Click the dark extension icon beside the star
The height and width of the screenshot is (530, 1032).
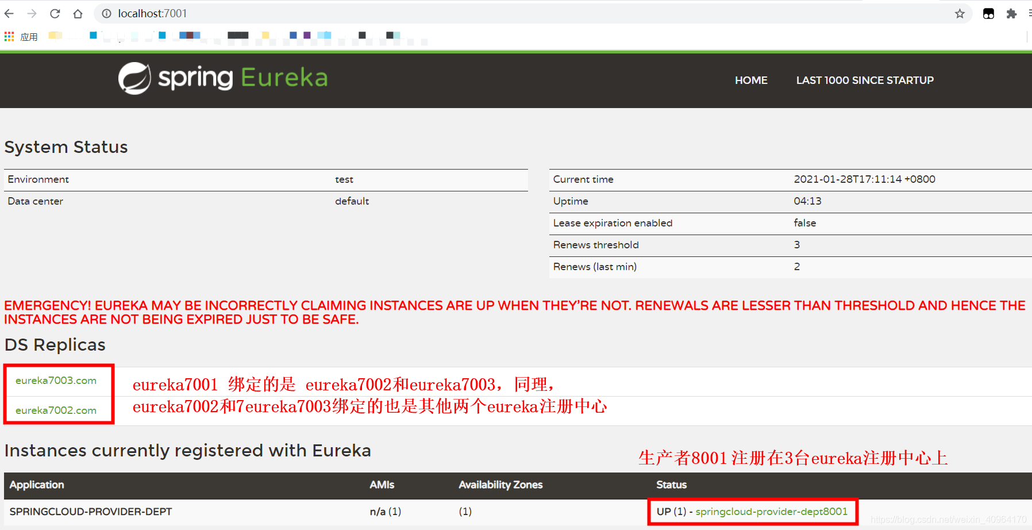988,14
